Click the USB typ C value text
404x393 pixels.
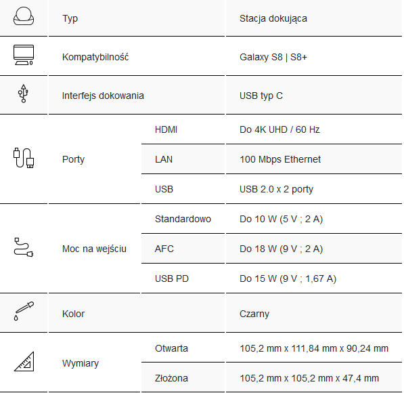261,96
